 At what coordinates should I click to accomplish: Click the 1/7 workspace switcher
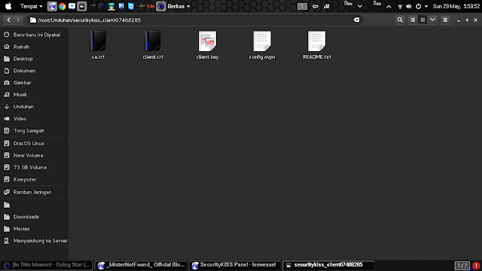pos(462,266)
